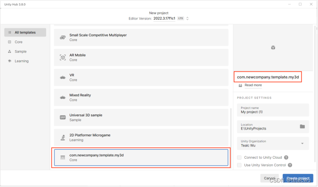Click the Mixed Reality headset icon
Viewport: 318px width, 187px height.
63,98
